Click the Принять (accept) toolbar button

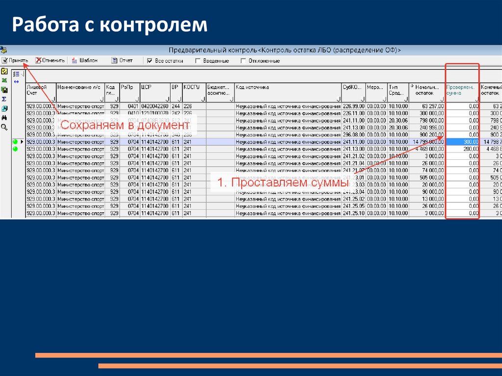click(15, 61)
